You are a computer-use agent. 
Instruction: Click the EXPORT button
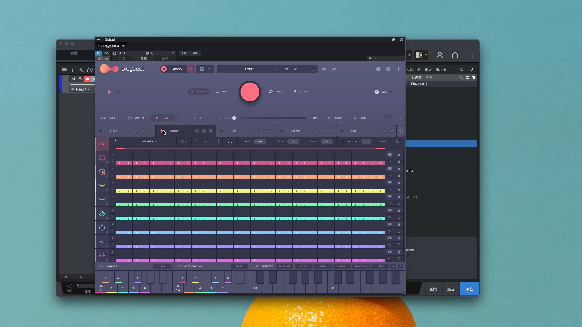click(x=383, y=92)
